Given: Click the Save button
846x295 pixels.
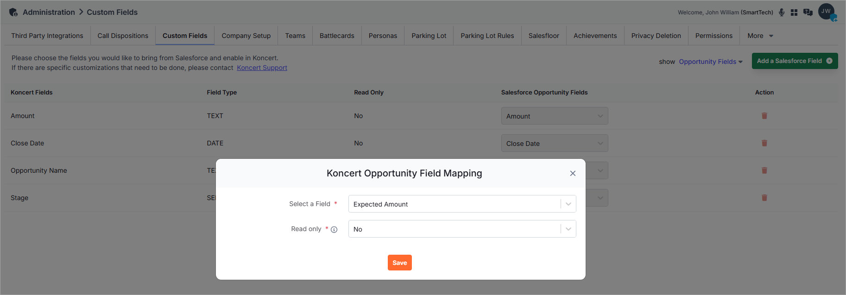Looking at the screenshot, I should click(400, 263).
